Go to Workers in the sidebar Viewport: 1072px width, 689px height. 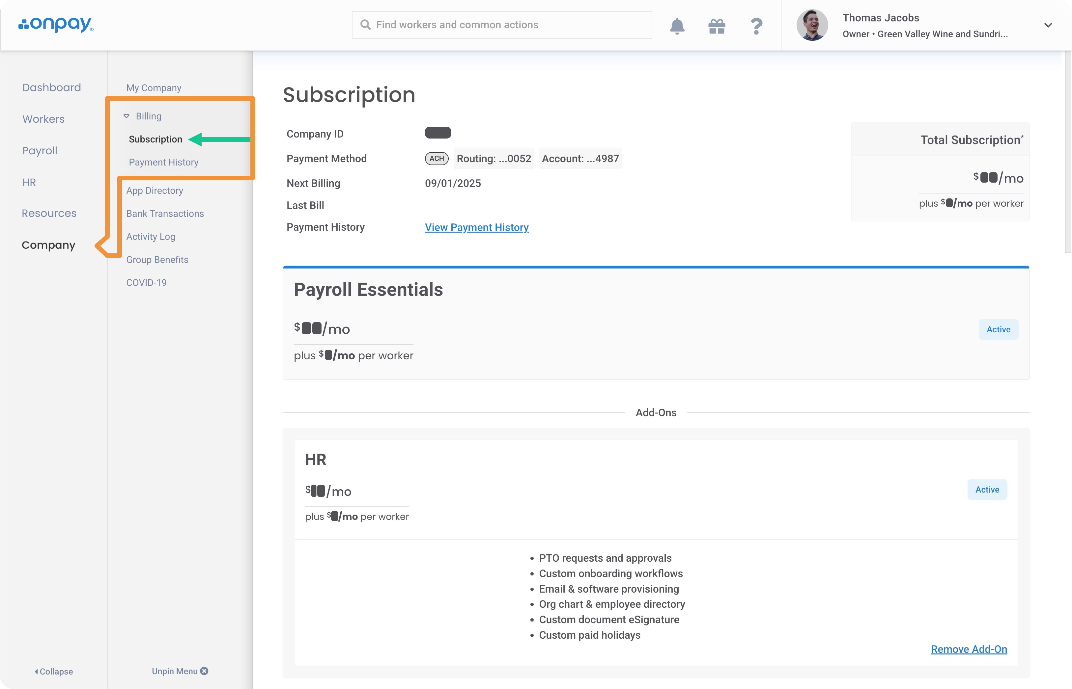(x=43, y=119)
